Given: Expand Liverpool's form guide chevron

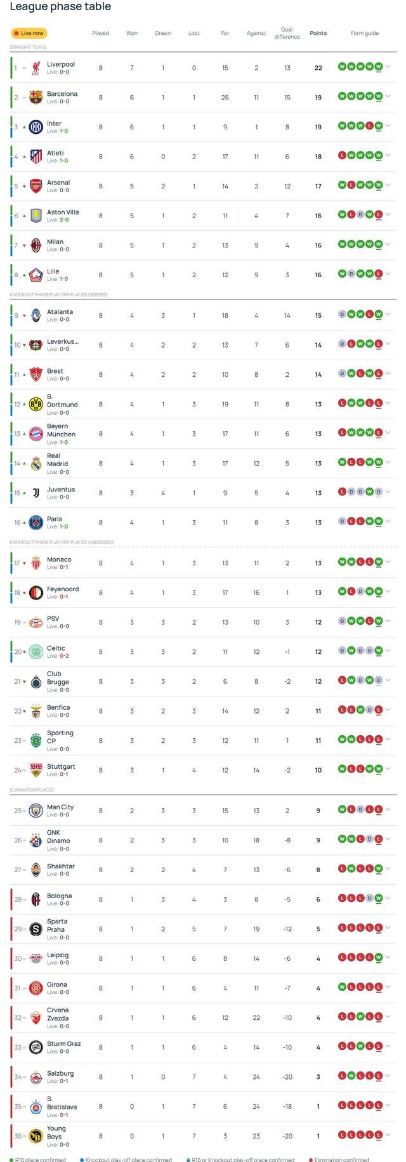Looking at the screenshot, I should coord(388,67).
